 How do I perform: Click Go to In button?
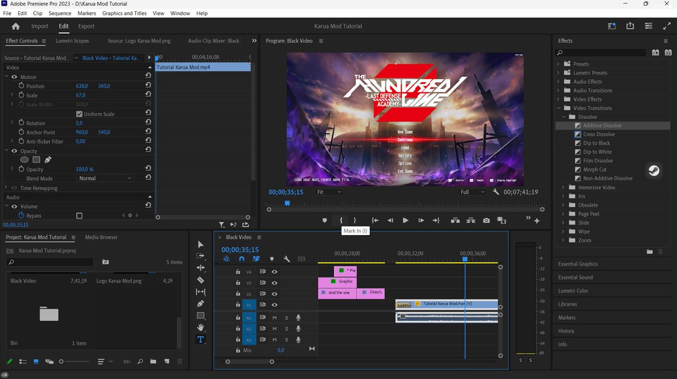[x=375, y=221]
